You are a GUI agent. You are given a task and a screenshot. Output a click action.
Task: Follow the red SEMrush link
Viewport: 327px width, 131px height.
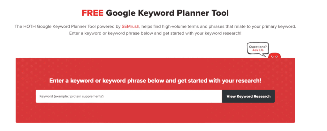coord(130,26)
